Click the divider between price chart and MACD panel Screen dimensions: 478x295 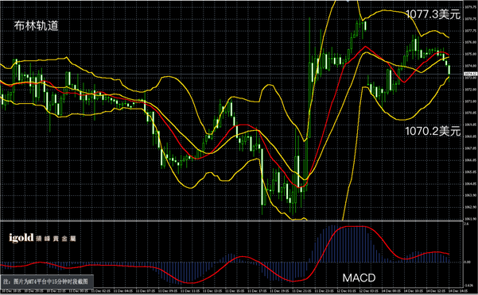click(x=231, y=221)
